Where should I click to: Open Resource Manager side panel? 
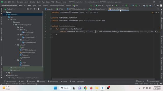(2, 34)
